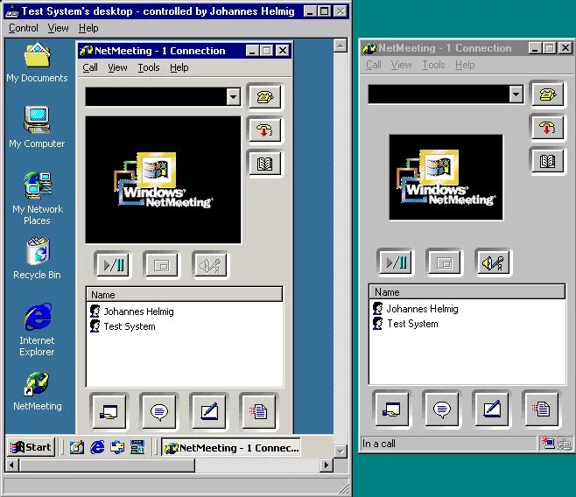The height and width of the screenshot is (497, 576).
Task: Click Transfer Files button in local NetMeeting window
Action: point(542,409)
